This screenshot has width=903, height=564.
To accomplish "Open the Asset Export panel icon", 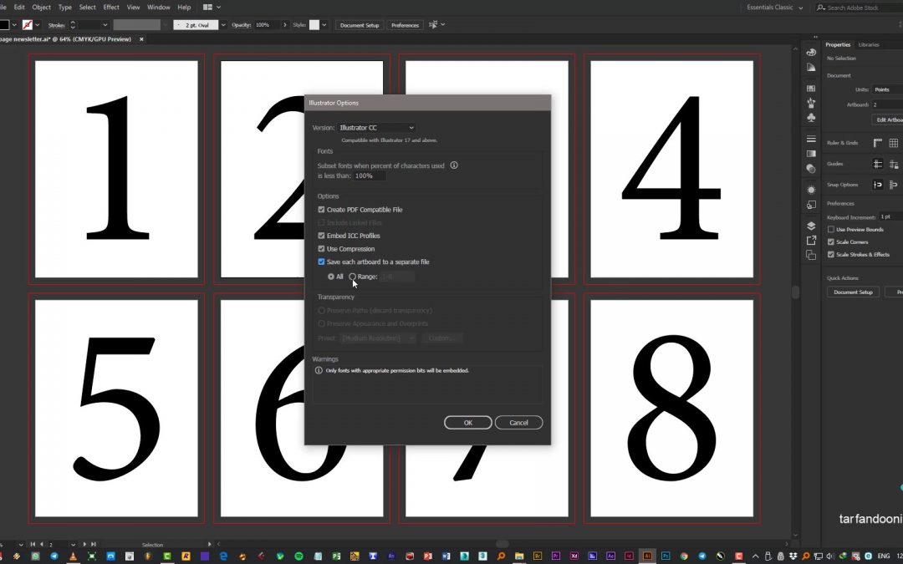I will pyautogui.click(x=810, y=241).
